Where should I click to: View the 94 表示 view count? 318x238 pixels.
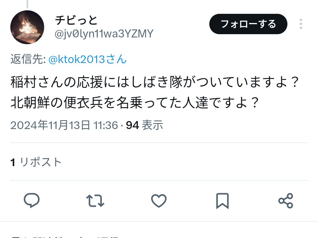coord(144,125)
